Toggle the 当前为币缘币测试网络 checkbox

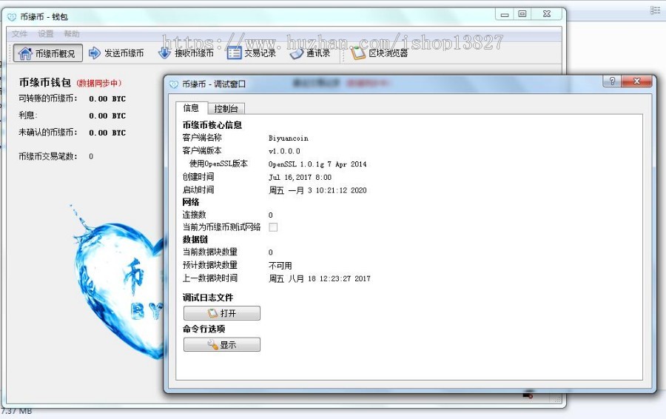coord(273,227)
